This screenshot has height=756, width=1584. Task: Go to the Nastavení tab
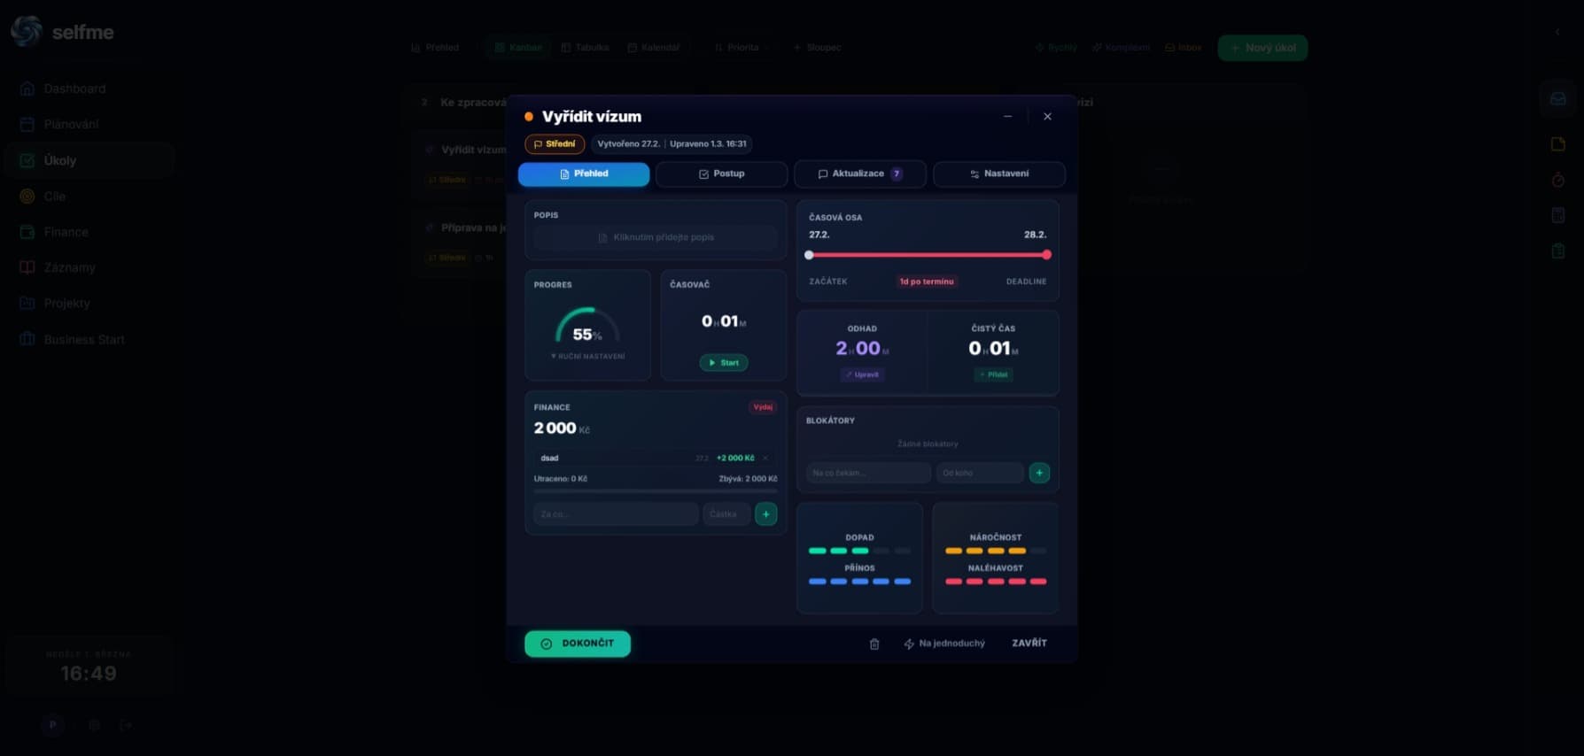(998, 174)
